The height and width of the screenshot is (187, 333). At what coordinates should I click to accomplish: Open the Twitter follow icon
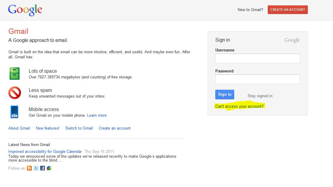tap(36, 168)
